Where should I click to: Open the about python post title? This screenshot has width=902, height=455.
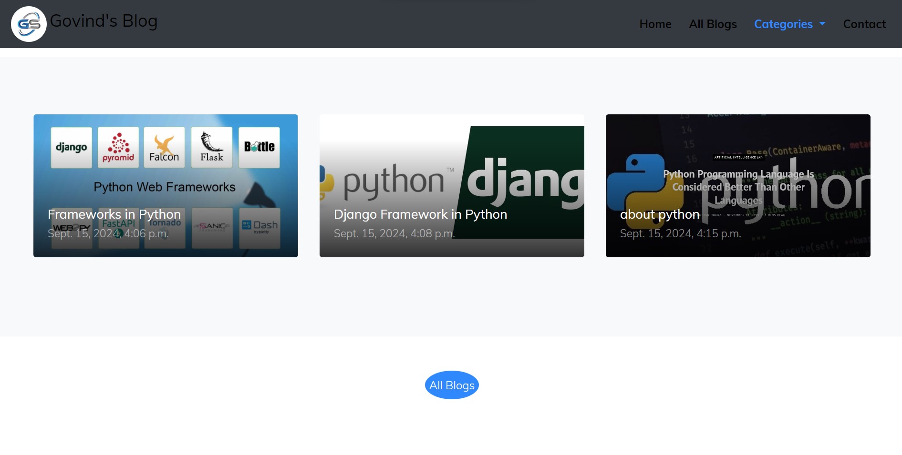[x=660, y=215]
